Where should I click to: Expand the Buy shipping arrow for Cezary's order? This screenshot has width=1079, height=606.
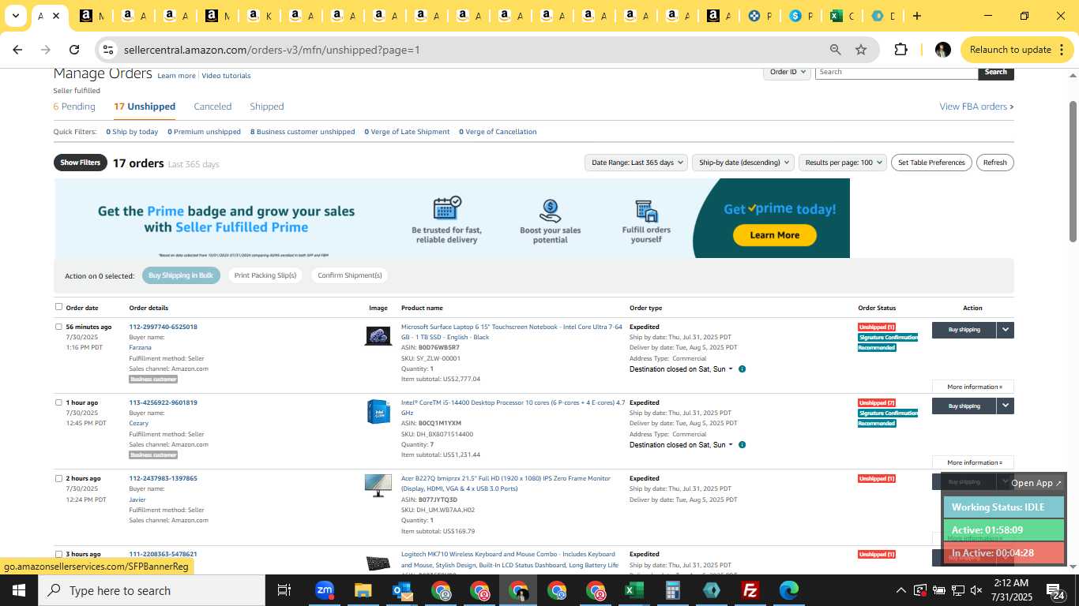1005,406
